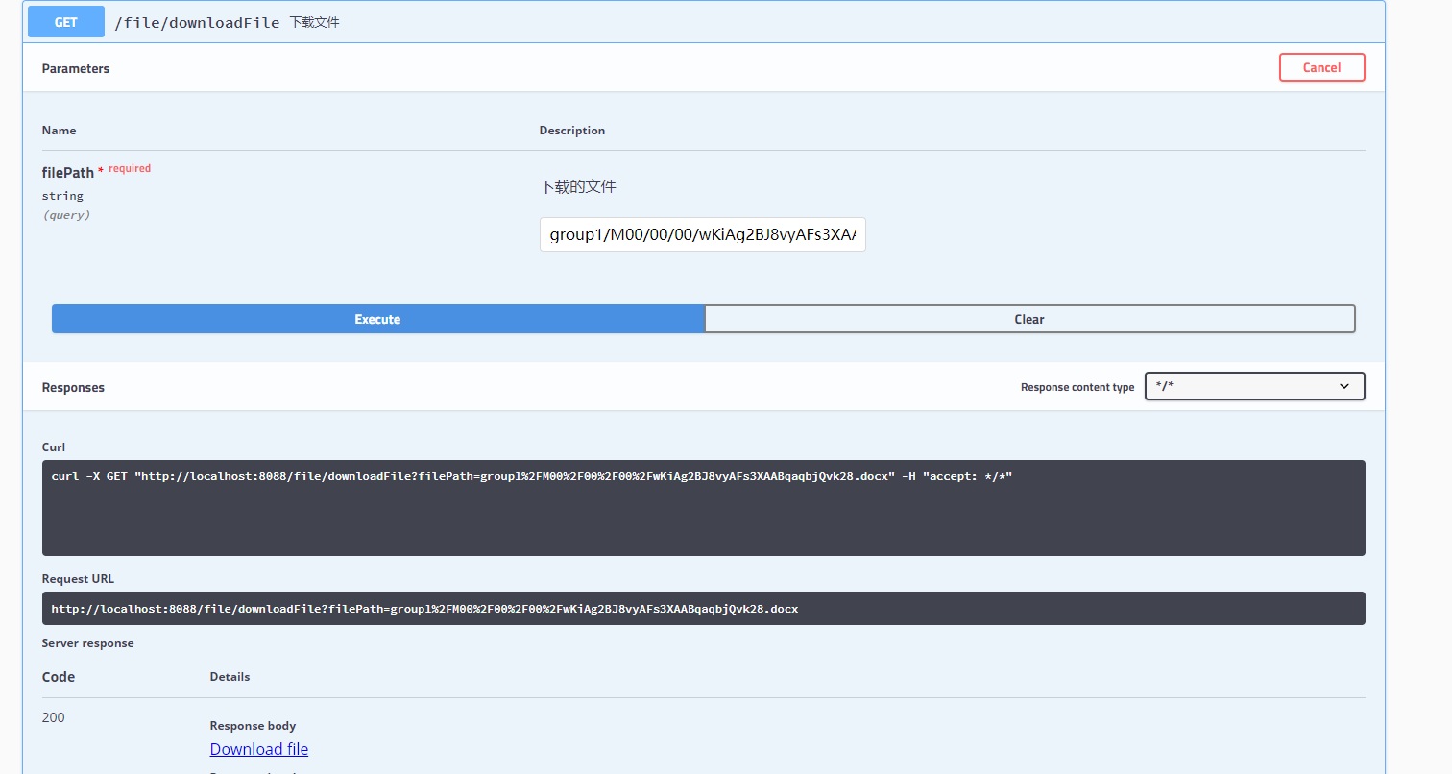The height and width of the screenshot is (774, 1452).
Task: Click the filePath parameter name
Action: pyautogui.click(x=68, y=173)
